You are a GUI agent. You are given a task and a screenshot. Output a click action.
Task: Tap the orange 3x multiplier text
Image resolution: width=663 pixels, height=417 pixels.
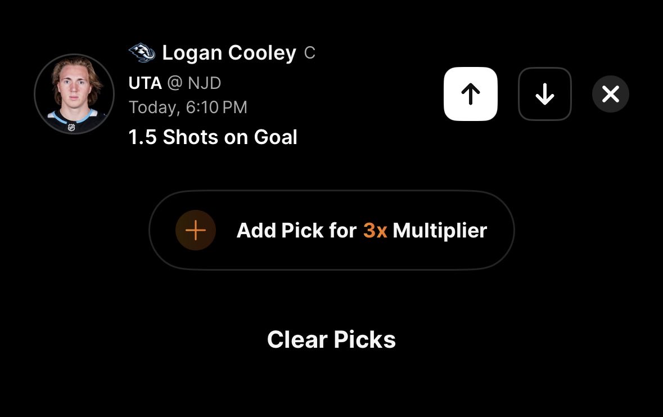[375, 230]
